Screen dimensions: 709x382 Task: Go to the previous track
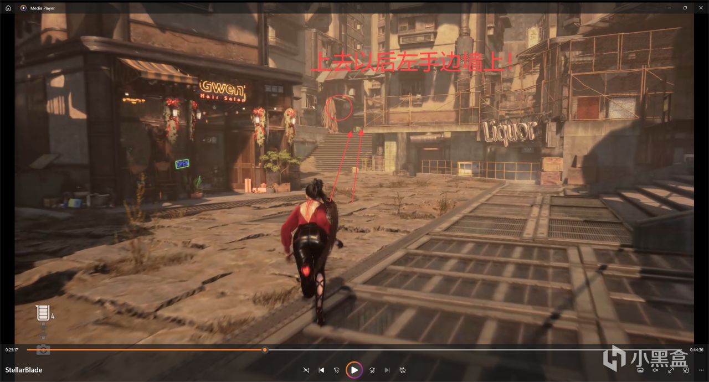click(x=321, y=370)
